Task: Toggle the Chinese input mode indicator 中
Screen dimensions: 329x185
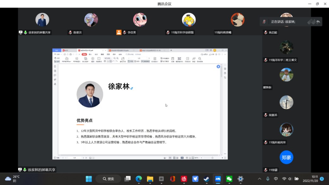Action: pos(276,179)
